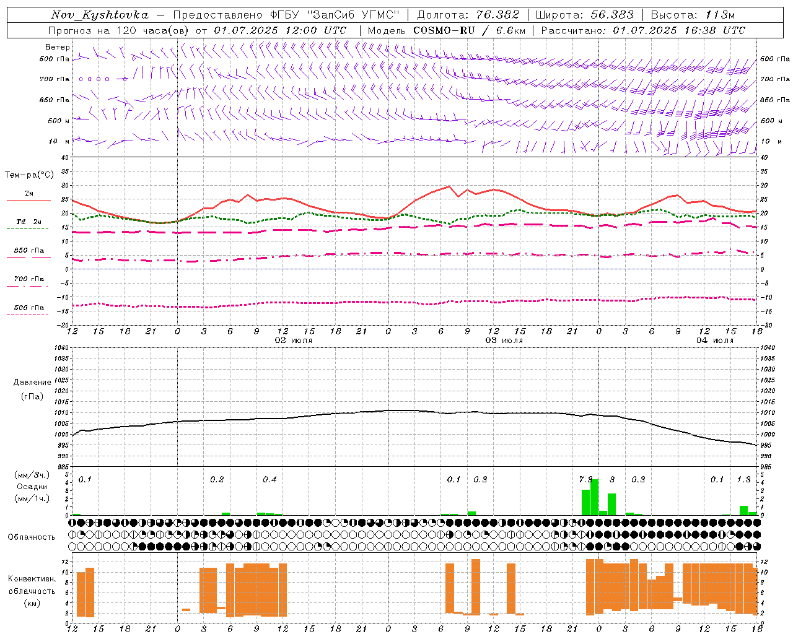
Task: Click the precipitation total value 7.3
Action: click(x=585, y=480)
